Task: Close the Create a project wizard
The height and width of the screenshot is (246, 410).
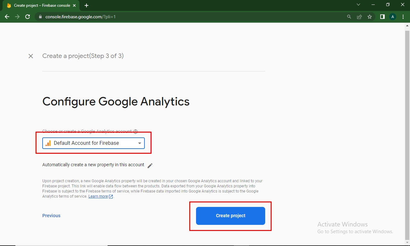Action: click(x=31, y=56)
